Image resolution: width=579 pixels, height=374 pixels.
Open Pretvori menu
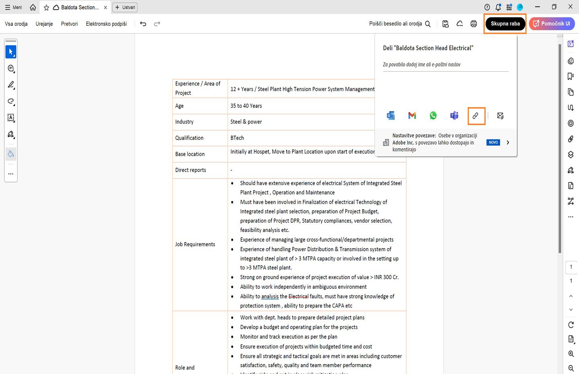pyautogui.click(x=69, y=24)
